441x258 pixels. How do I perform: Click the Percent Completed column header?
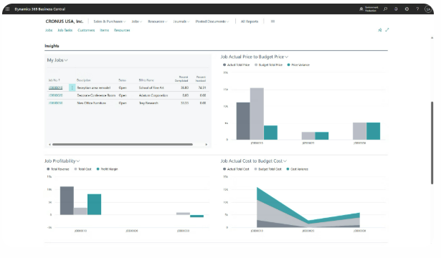(181, 79)
